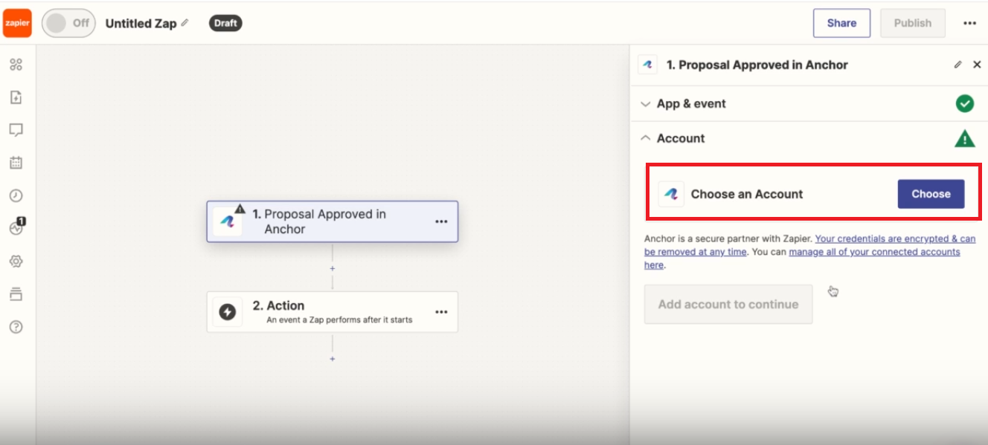Viewport: 988px width, 445px height.
Task: Open the Proposal Approved step options menu
Action: pyautogui.click(x=441, y=221)
